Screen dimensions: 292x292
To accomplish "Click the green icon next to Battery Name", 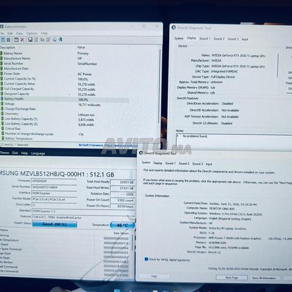I will tap(1, 54).
